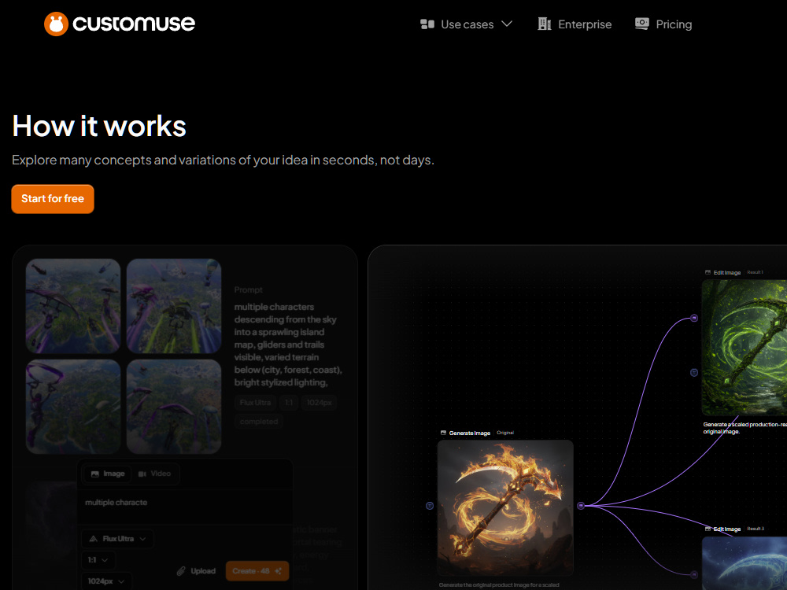Select the blue Edit Image Result 3 thumbnail
The image size is (787, 590).
745,563
